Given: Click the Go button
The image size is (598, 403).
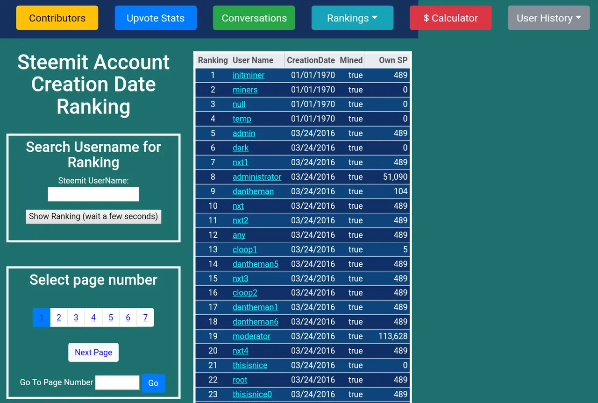Looking at the screenshot, I should 153,383.
